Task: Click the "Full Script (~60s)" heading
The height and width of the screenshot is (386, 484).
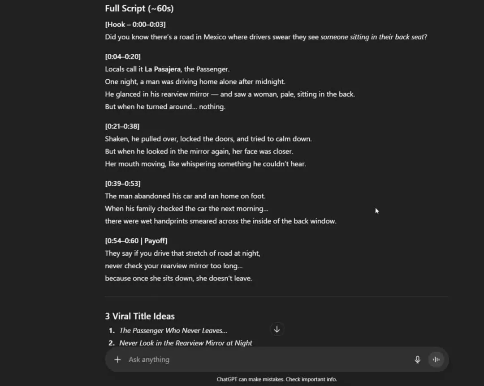Action: pyautogui.click(x=139, y=9)
